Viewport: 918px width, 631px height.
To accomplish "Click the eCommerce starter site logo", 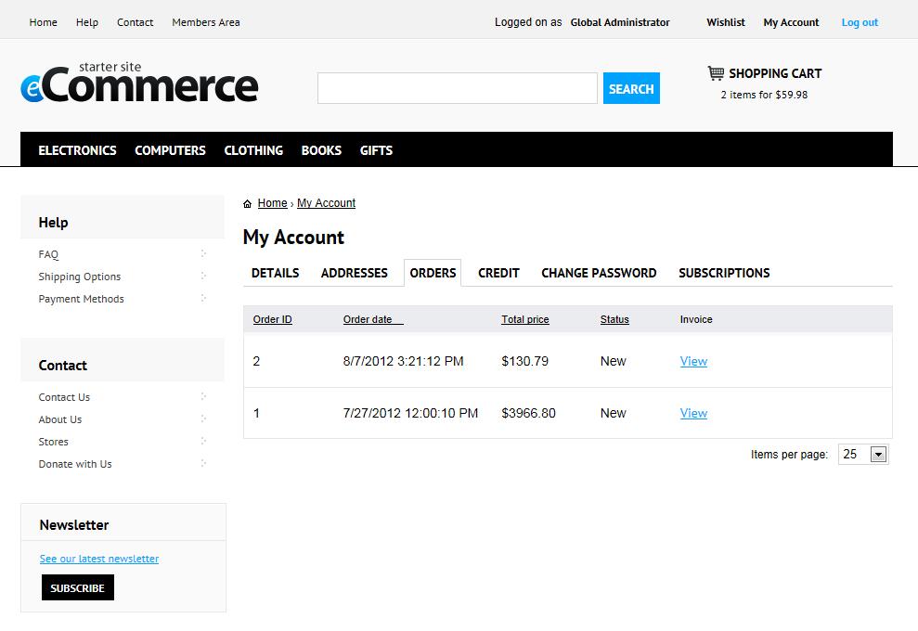I will [x=139, y=83].
